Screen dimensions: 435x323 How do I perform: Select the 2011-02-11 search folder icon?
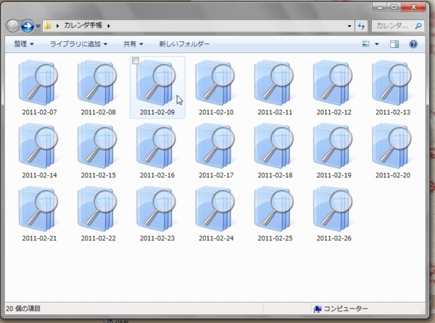tap(274, 83)
